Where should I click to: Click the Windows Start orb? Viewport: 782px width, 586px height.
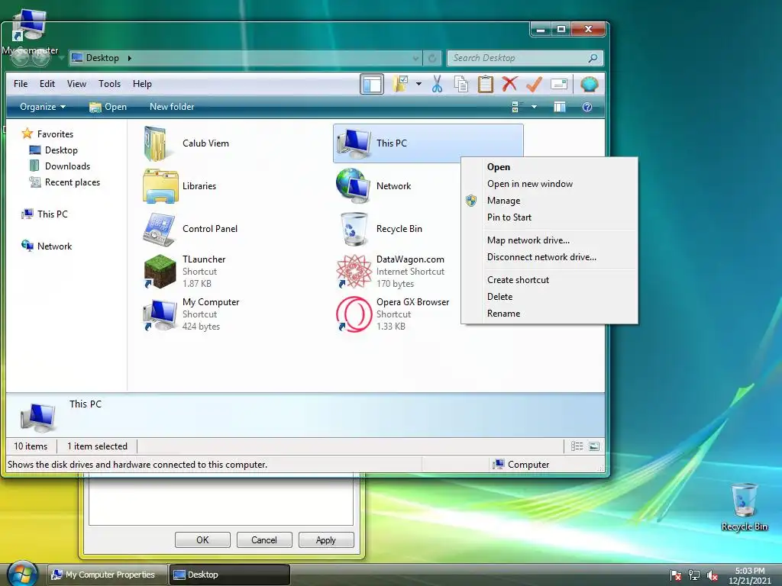point(23,574)
